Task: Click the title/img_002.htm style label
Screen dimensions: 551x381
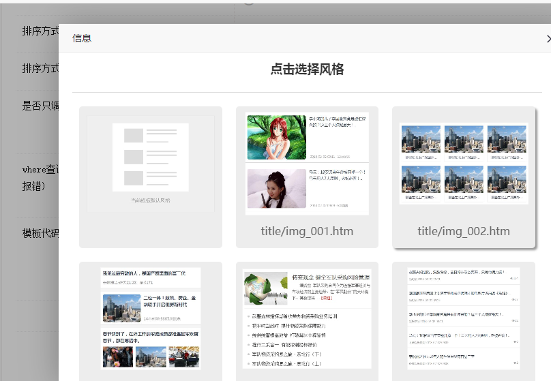Action: pyautogui.click(x=463, y=231)
